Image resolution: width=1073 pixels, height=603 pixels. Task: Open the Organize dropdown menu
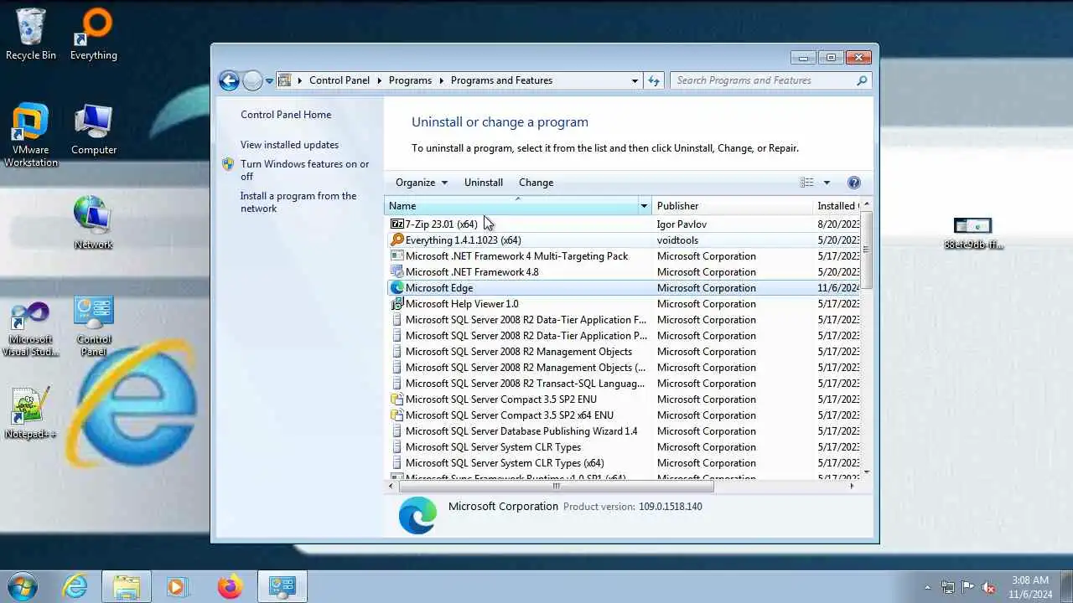[x=422, y=183]
